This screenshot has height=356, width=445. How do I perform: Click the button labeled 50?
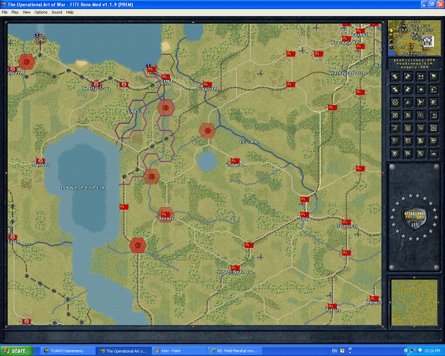tap(421, 128)
